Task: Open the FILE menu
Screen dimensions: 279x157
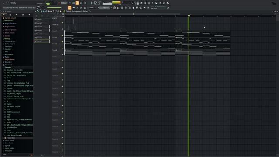Action: tap(4, 8)
